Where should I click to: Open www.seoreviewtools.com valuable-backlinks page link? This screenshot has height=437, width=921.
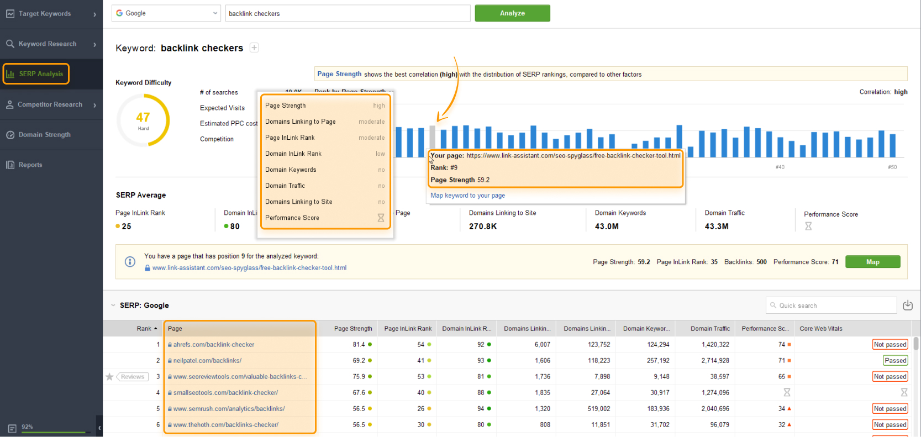pyautogui.click(x=240, y=377)
